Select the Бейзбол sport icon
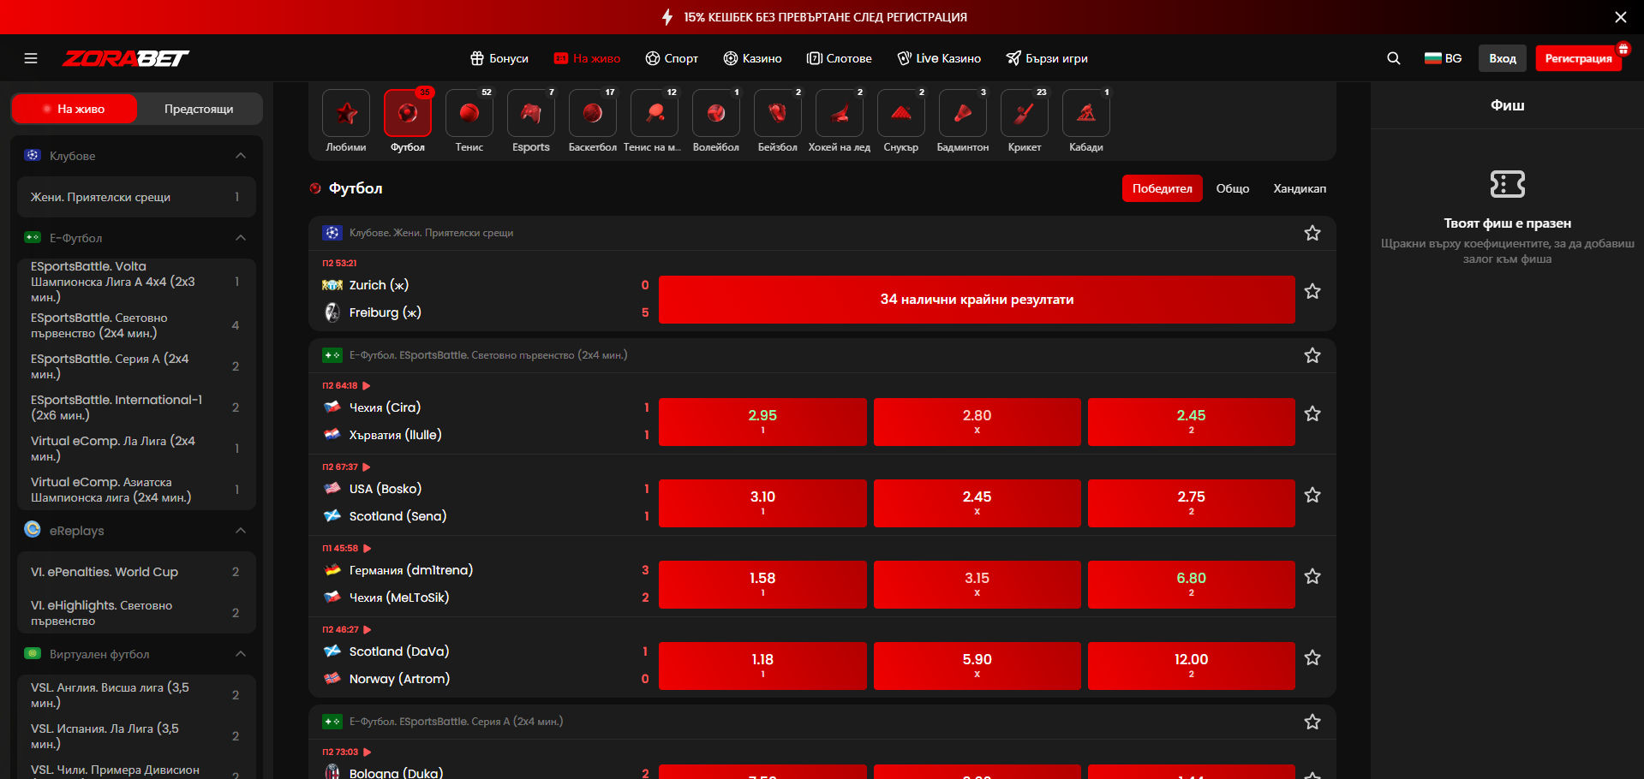Viewport: 1644px width, 779px height. click(x=778, y=113)
